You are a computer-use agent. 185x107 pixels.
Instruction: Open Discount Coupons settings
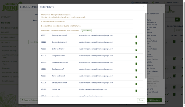10,62
